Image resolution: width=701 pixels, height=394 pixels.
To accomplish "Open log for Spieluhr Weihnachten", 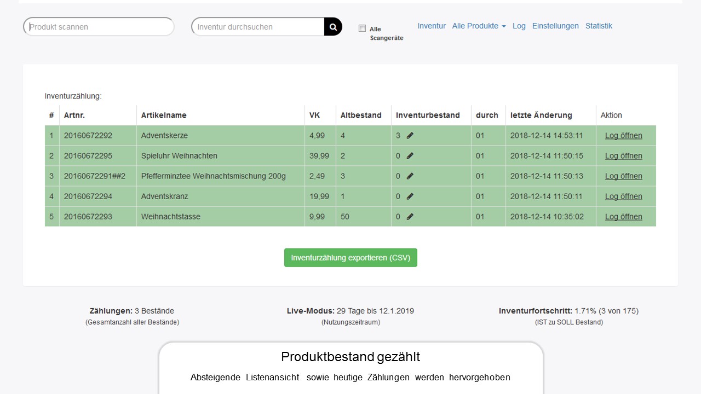I will coord(623,156).
